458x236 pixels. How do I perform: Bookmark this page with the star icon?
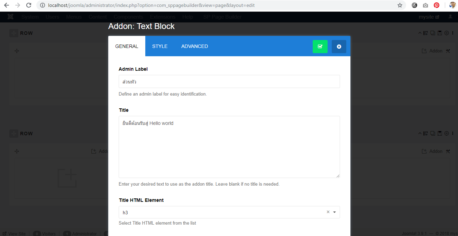coord(400,5)
